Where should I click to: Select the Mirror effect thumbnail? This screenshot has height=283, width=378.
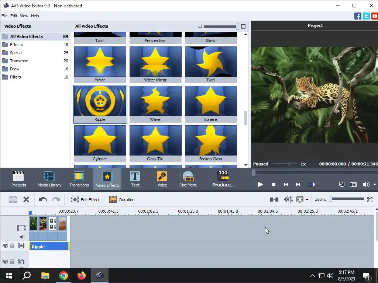click(x=100, y=64)
